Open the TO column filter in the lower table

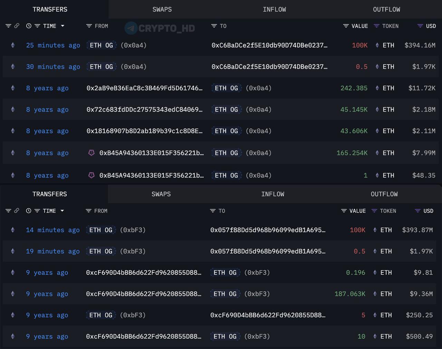pyautogui.click(x=213, y=211)
